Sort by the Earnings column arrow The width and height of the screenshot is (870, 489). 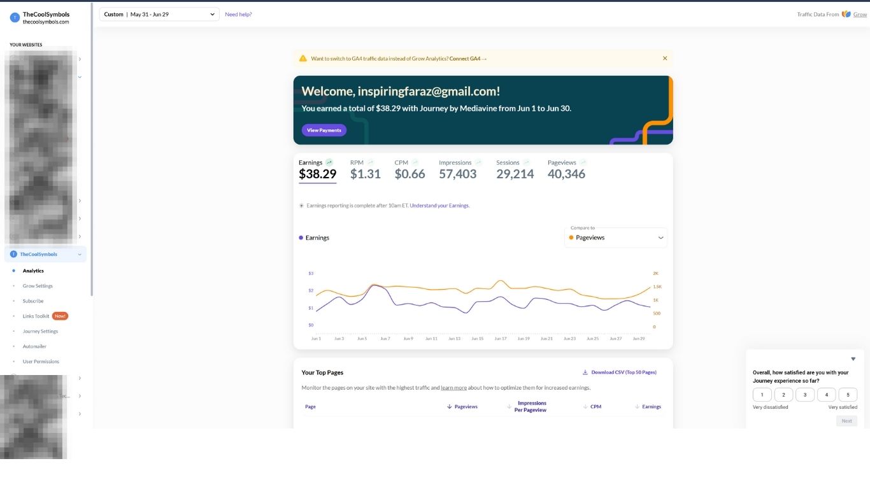pyautogui.click(x=637, y=406)
